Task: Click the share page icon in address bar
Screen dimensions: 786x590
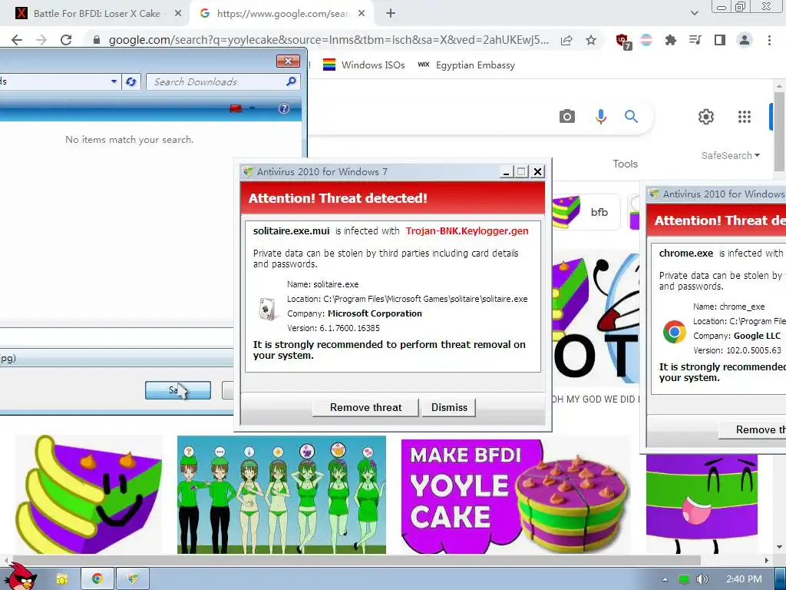Action: click(x=566, y=40)
